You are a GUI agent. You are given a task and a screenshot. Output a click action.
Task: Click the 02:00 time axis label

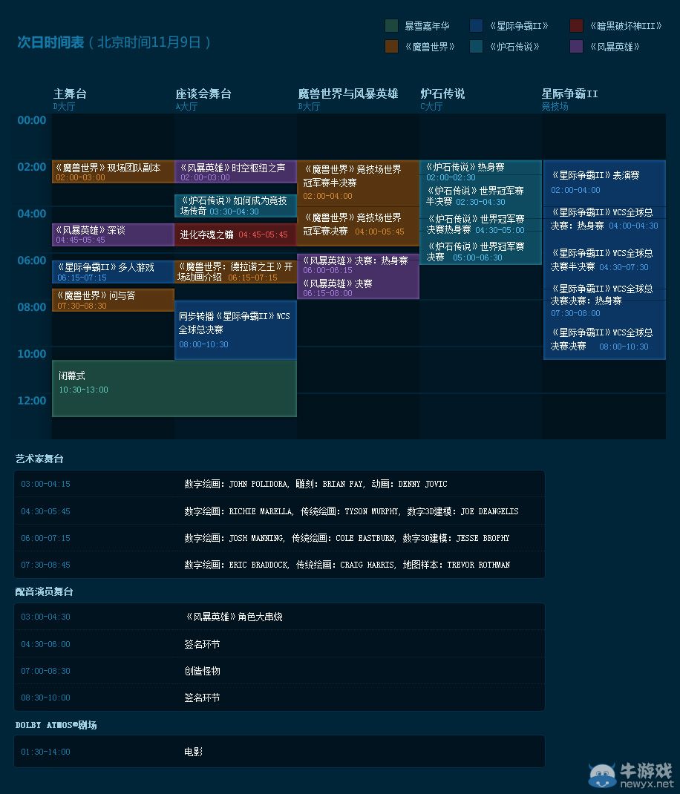pyautogui.click(x=32, y=167)
